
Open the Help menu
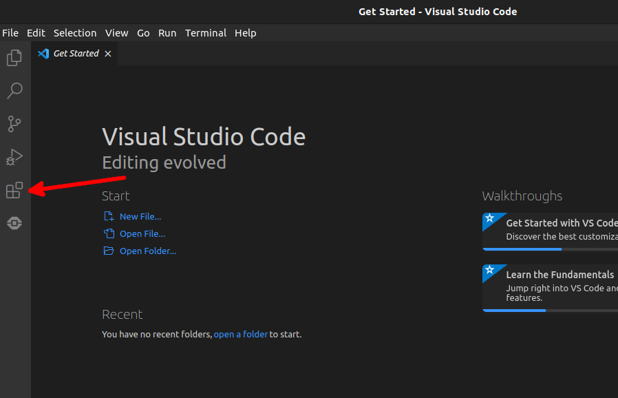(x=245, y=33)
